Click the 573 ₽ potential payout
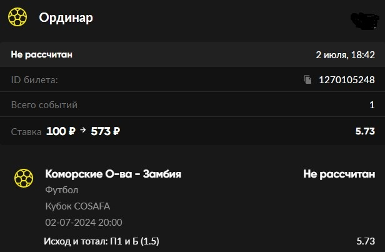The width and height of the screenshot is (385, 252). 106,131
